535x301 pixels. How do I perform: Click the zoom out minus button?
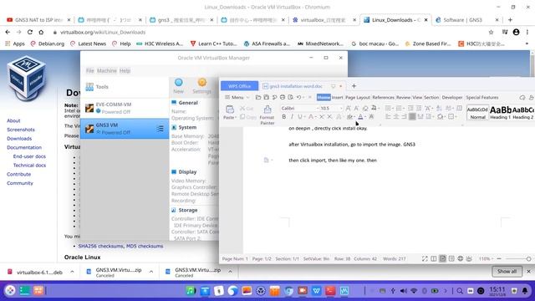[499, 258]
